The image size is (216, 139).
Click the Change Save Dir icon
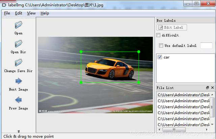pyautogui.click(x=19, y=63)
